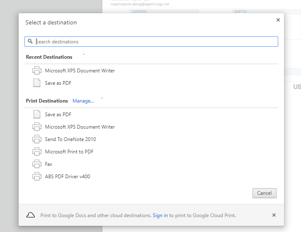Click Sign in for Google Cloud Print
This screenshot has height=232, width=301.
160,215
